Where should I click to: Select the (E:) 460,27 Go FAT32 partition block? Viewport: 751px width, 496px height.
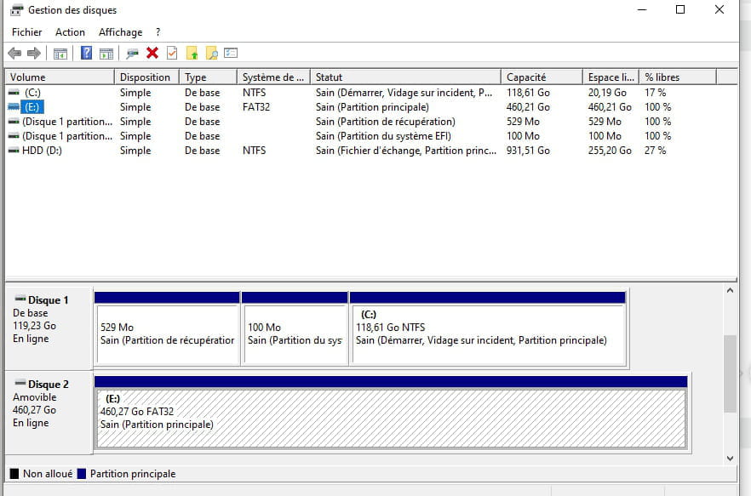click(392, 413)
